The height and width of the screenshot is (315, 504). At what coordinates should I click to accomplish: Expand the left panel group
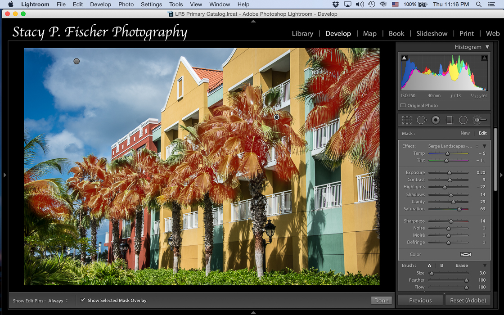pyautogui.click(x=4, y=175)
